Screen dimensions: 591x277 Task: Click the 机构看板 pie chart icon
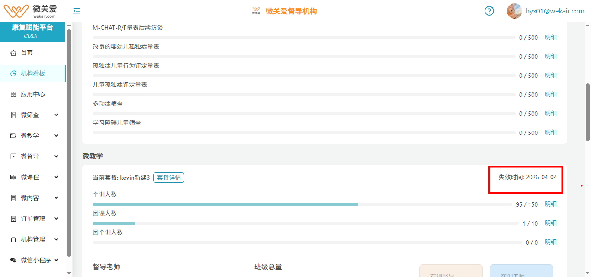coord(13,73)
